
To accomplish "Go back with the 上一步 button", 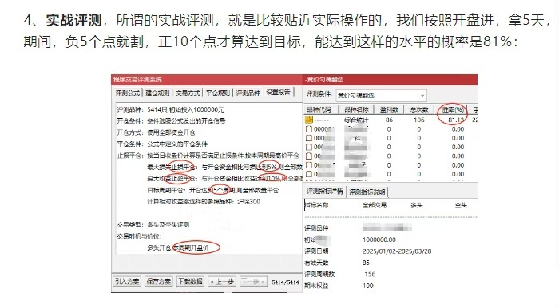I will coord(222,282).
